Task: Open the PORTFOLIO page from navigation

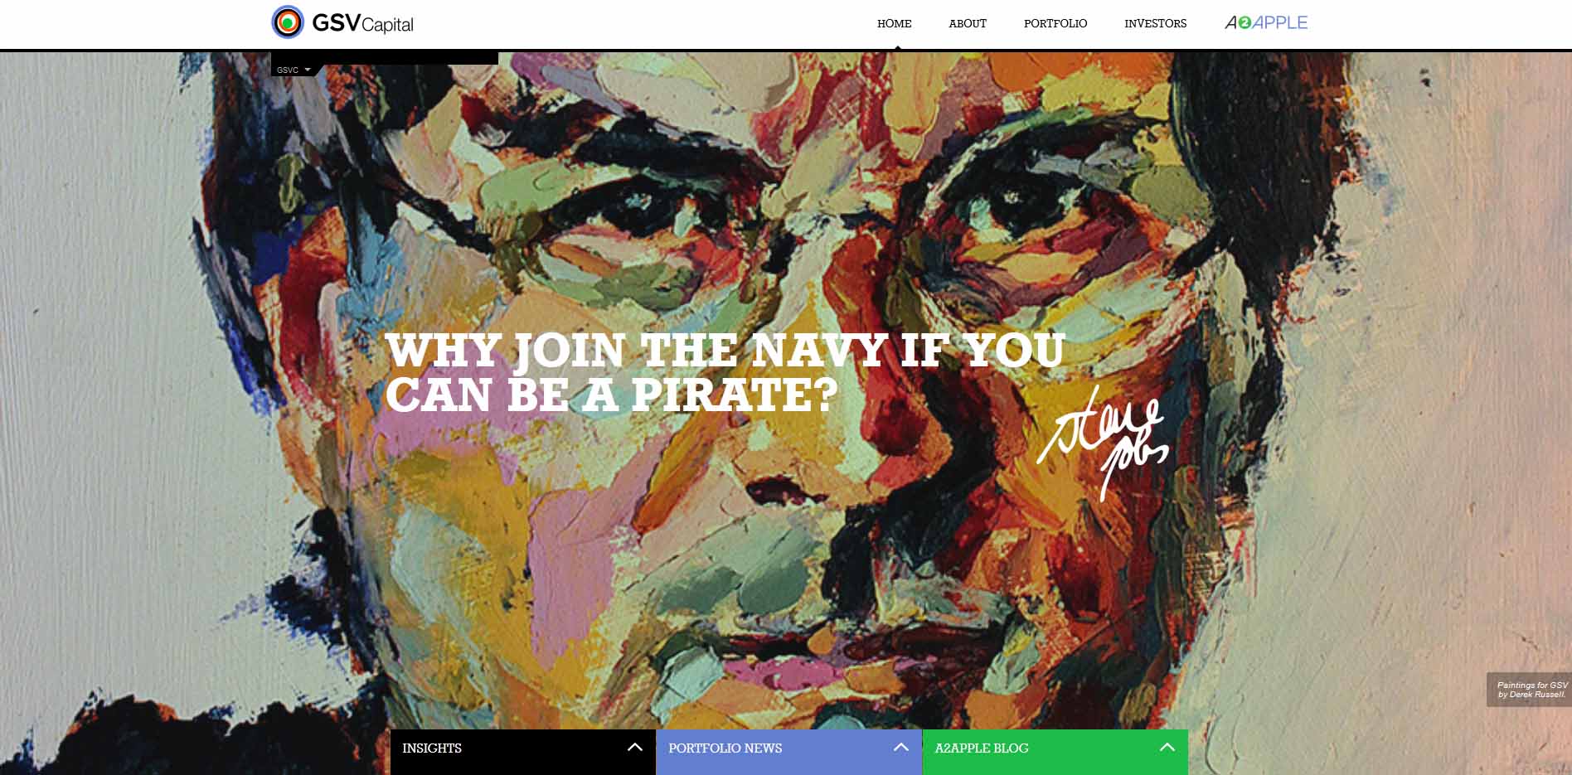Action: (x=1055, y=23)
